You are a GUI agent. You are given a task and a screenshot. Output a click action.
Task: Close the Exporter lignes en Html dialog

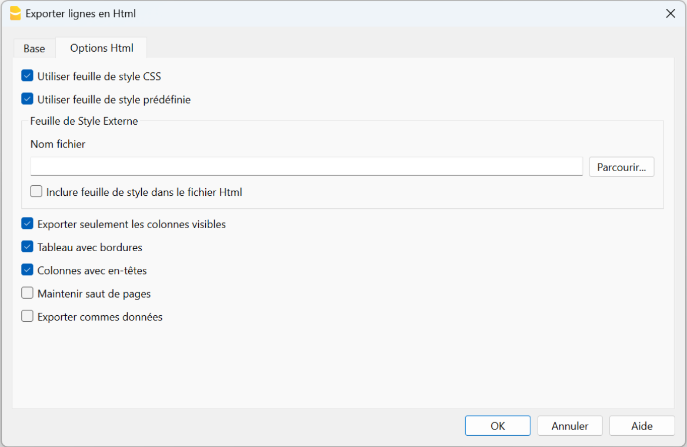click(x=670, y=14)
